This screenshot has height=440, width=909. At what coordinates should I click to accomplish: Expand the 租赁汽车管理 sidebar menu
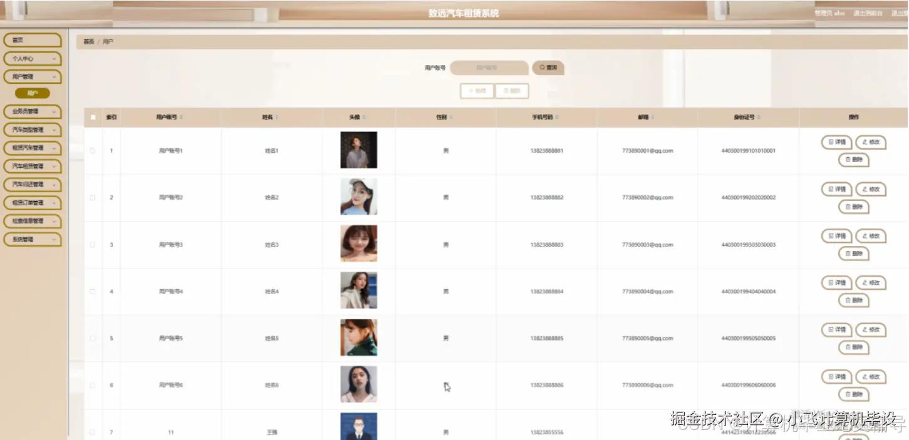[x=33, y=148]
